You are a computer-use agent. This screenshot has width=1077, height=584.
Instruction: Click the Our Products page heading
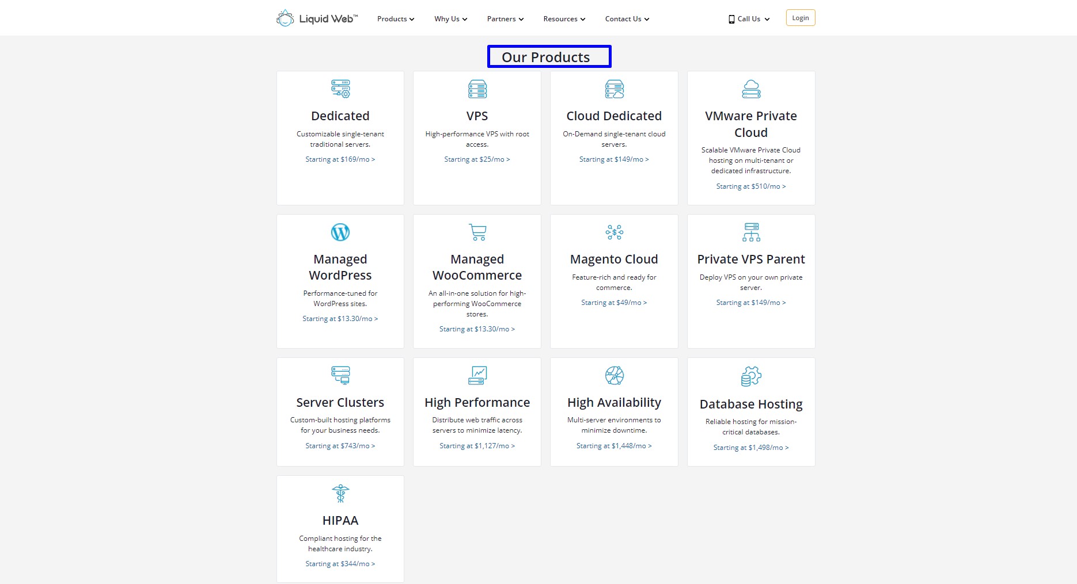[546, 58]
